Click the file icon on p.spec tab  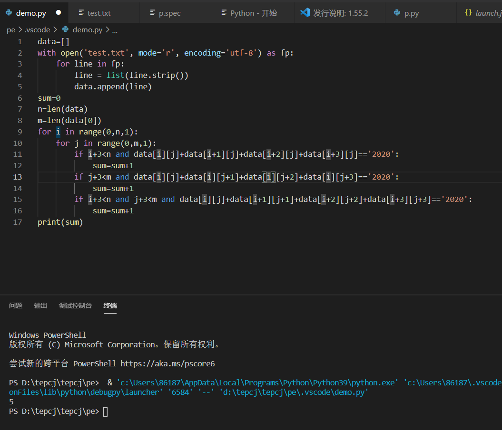pos(153,12)
